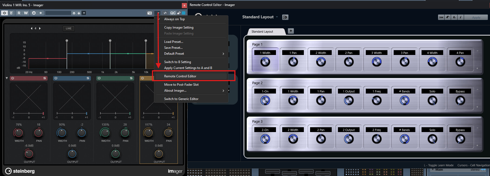Toggle the LIVE button in Imager

[69, 28]
